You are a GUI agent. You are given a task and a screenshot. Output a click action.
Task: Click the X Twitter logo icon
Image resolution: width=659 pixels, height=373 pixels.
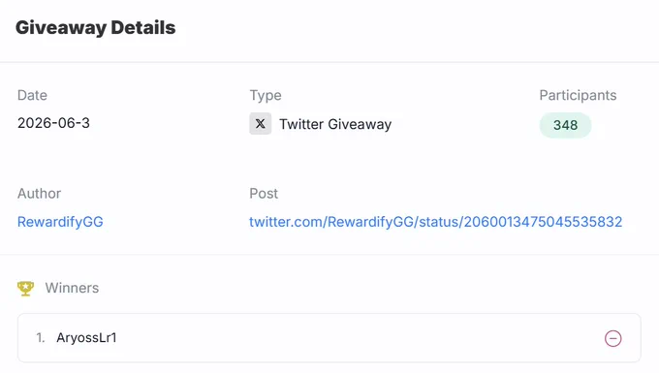[x=260, y=123]
